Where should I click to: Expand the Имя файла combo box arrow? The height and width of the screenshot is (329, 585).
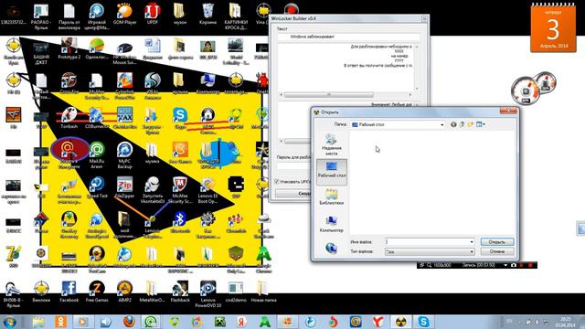click(472, 241)
